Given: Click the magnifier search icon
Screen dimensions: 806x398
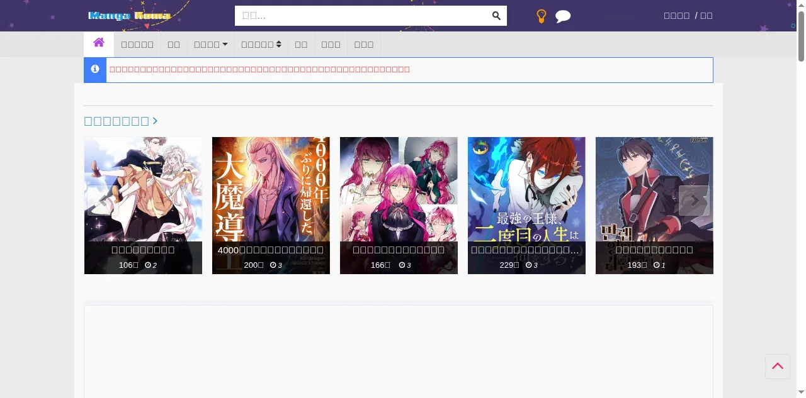Looking at the screenshot, I should [496, 16].
